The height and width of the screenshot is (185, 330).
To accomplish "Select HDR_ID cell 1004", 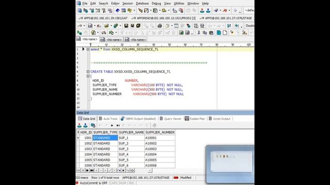I will (86, 154).
